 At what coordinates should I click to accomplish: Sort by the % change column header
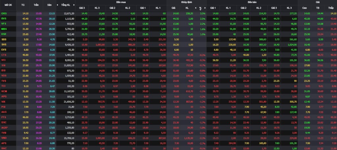(200, 8)
